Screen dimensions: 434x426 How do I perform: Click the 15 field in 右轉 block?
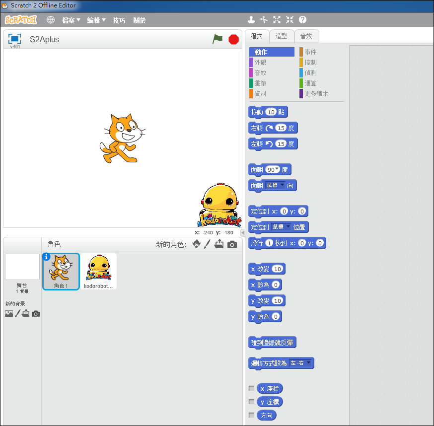pos(281,128)
